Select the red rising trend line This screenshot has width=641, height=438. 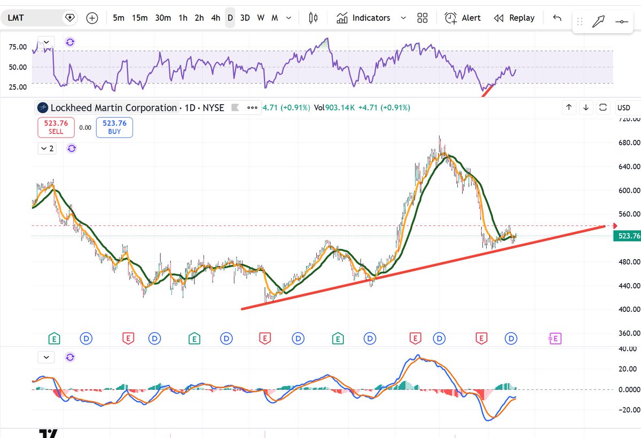click(422, 268)
